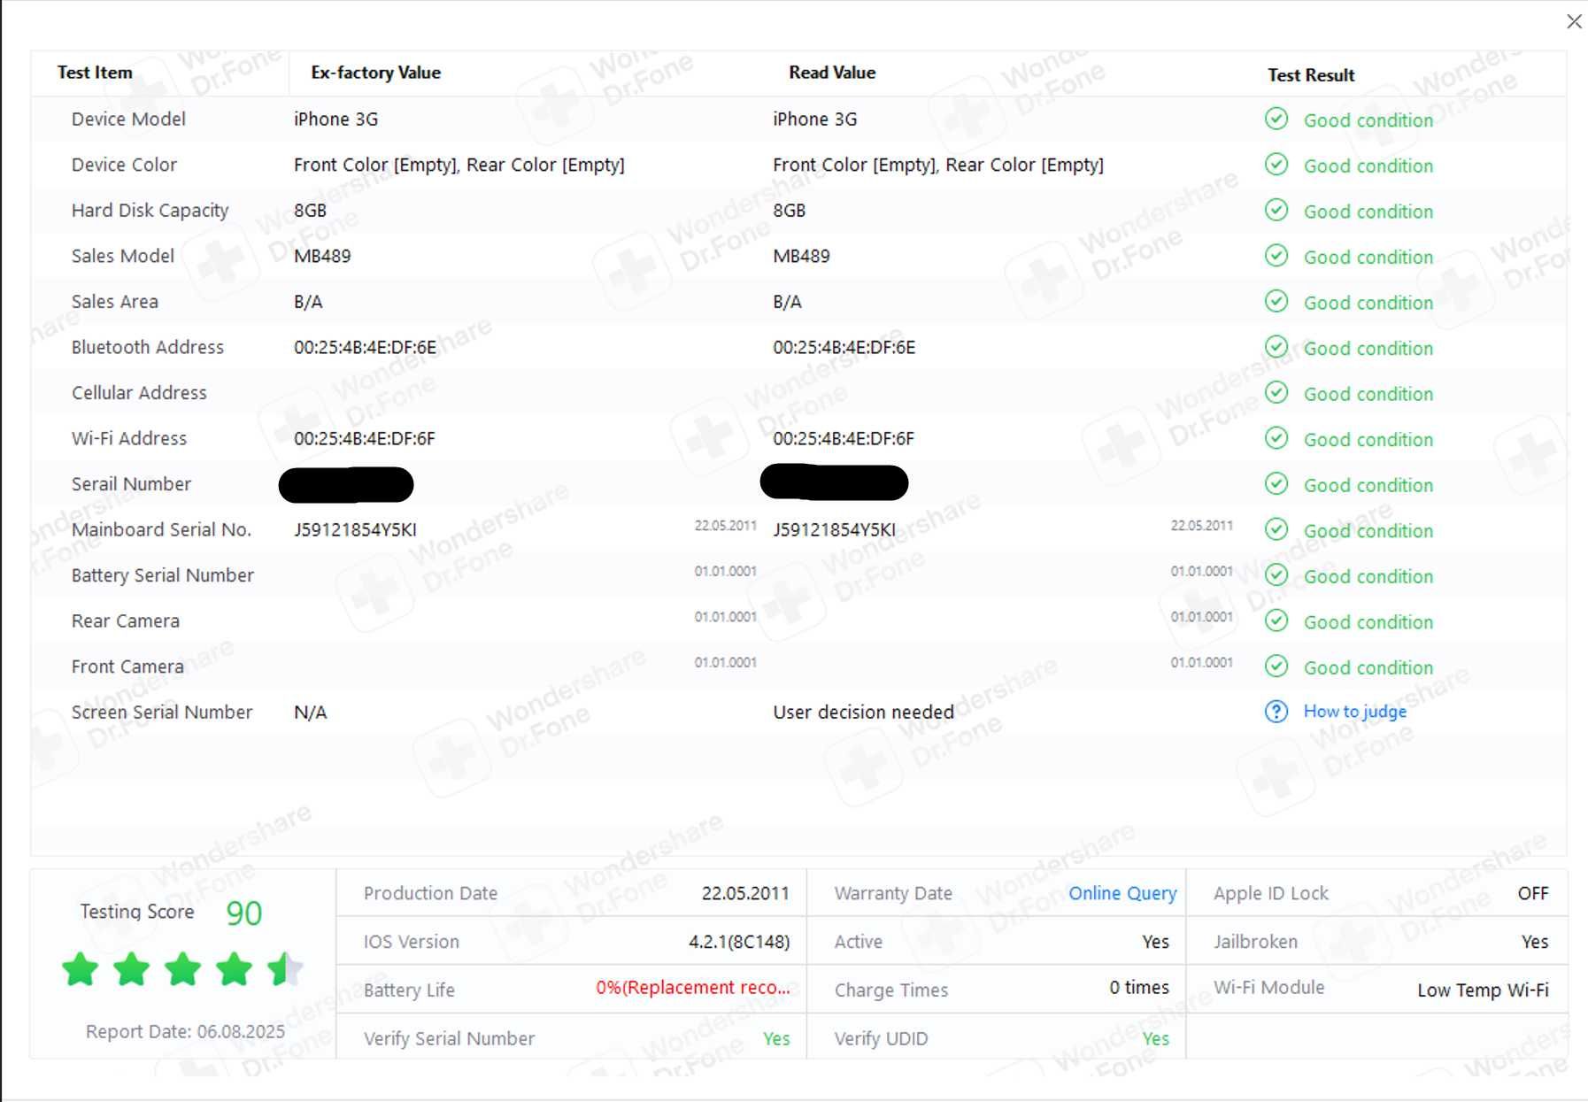Click the question mark icon for Screen Serial Number
The height and width of the screenshot is (1102, 1588).
(x=1276, y=712)
